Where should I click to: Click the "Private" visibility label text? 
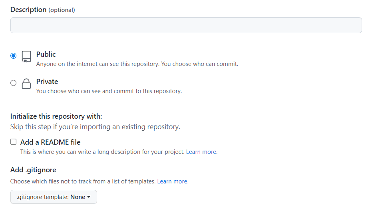coord(47,82)
